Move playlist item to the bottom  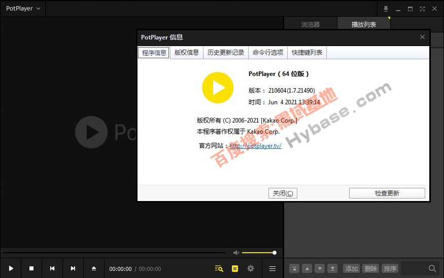pos(332,268)
